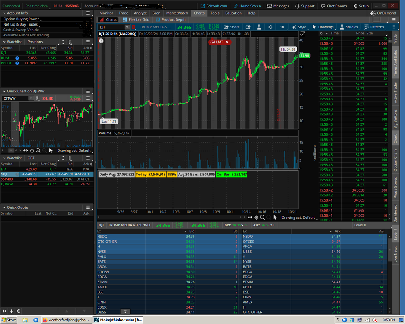Collapse the Account Info section
405x324 pixels.
tap(4, 13)
